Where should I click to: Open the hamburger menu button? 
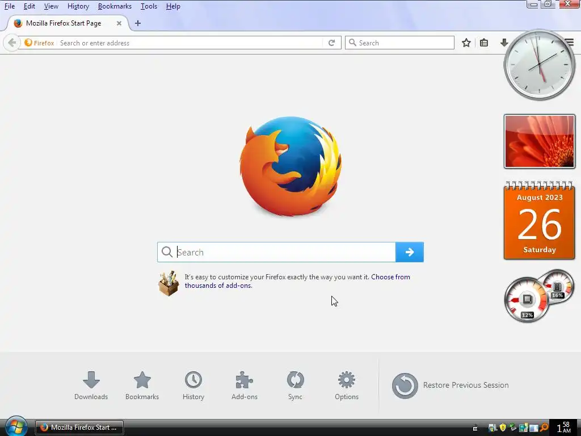pos(570,42)
